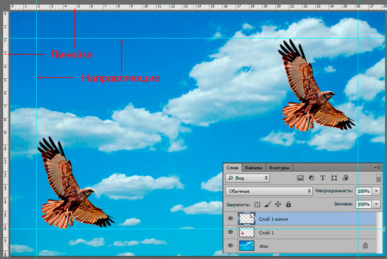Lock transparent pixels icon
The image size is (387, 259).
(x=257, y=204)
